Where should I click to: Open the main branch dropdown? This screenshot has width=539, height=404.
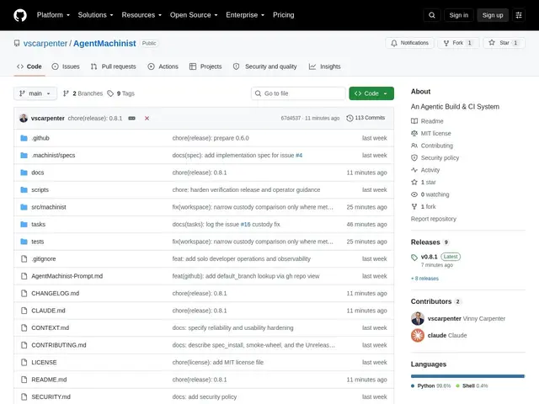tap(35, 93)
